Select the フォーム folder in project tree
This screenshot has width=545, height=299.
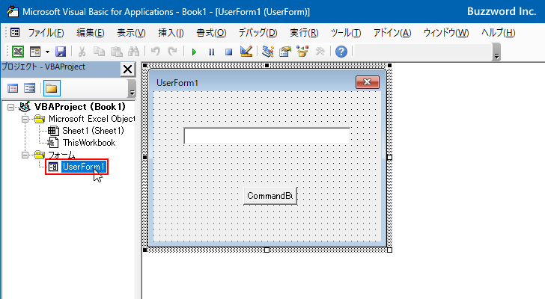tap(61, 154)
